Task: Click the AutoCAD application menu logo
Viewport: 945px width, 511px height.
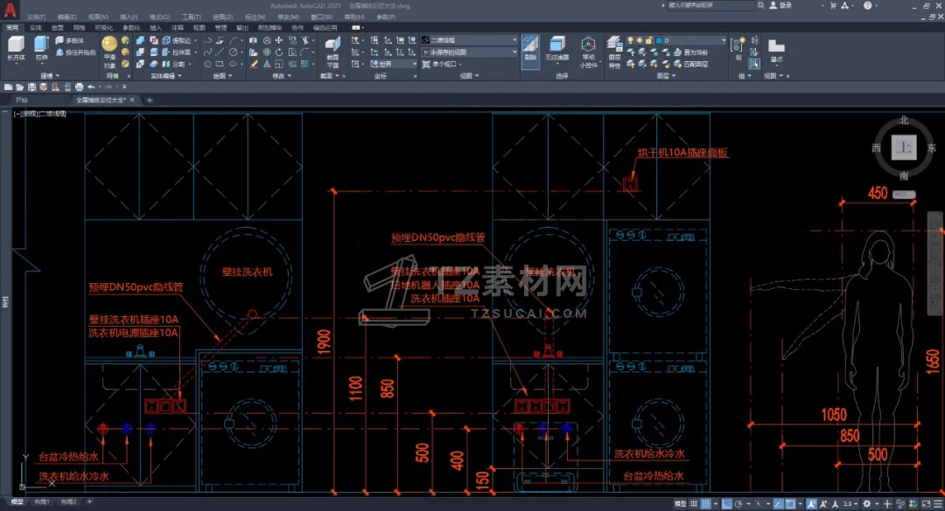Action: [10, 9]
